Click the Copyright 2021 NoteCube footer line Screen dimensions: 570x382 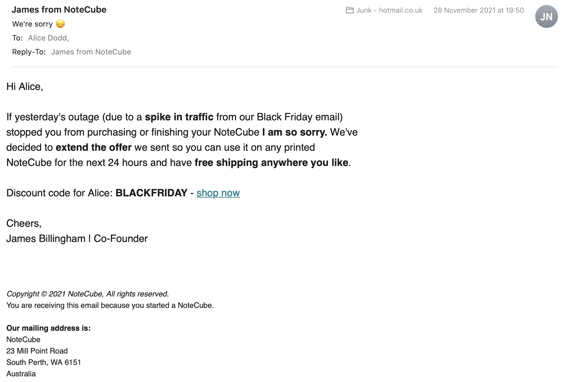point(87,294)
